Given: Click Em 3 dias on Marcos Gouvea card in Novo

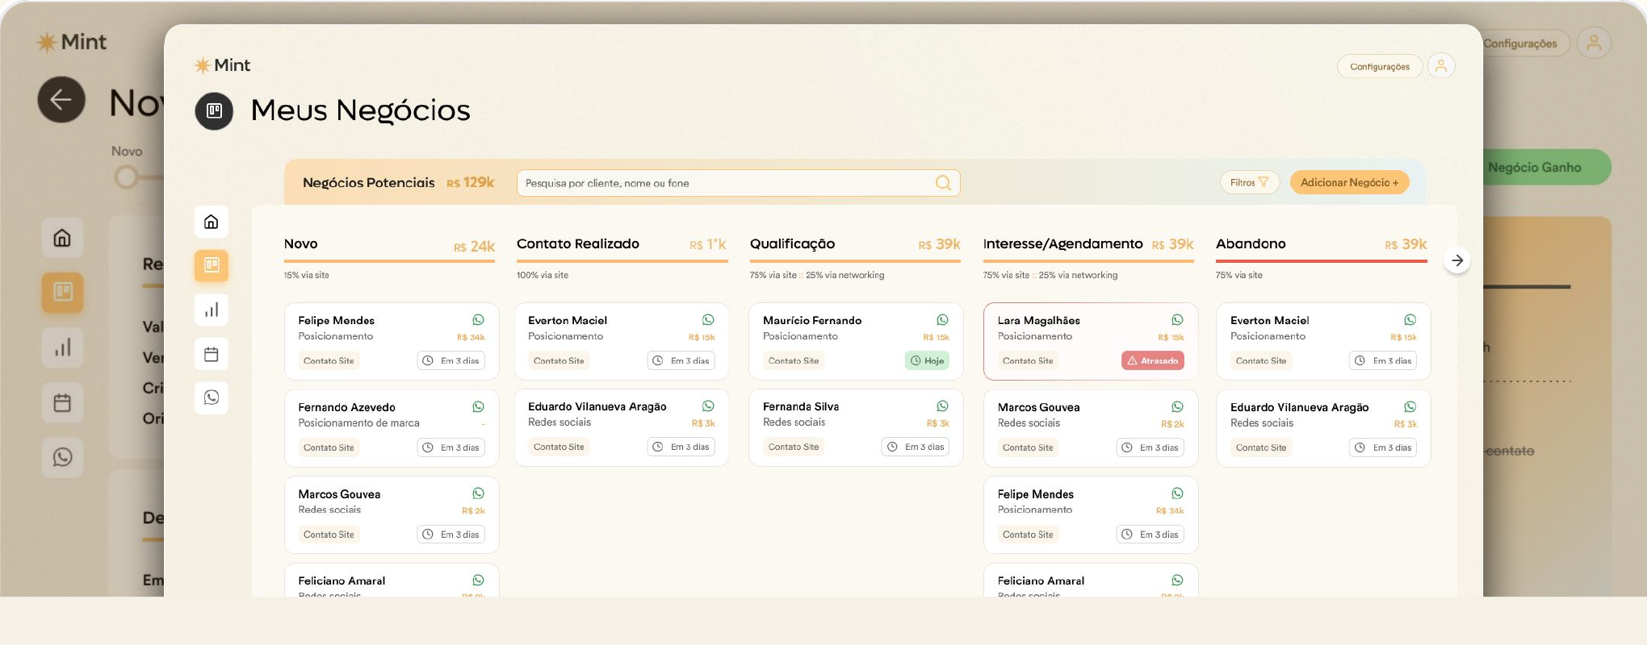Looking at the screenshot, I should [451, 534].
